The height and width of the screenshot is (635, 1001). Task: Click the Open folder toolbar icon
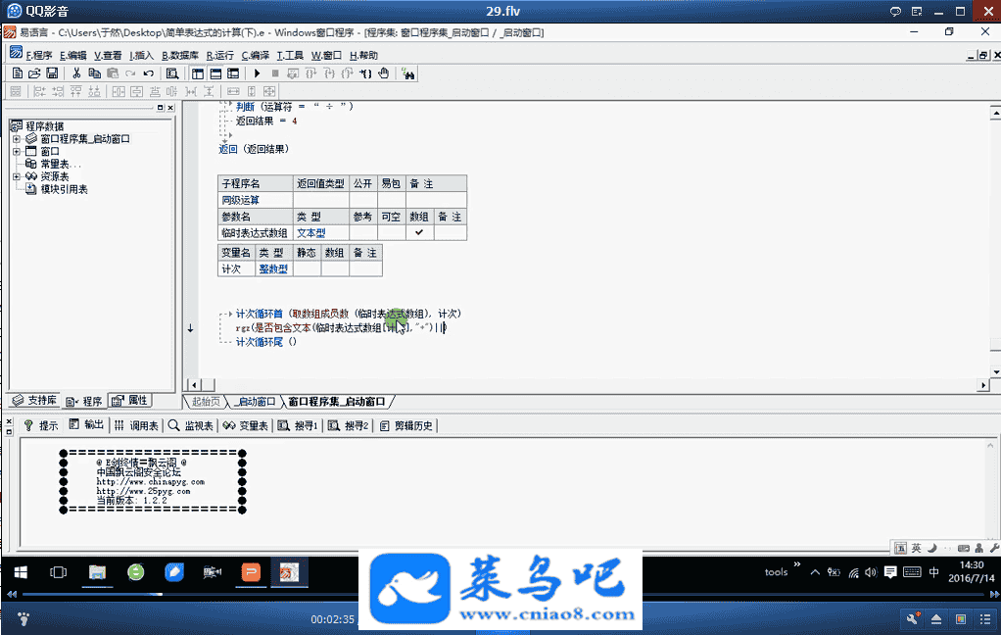[34, 73]
